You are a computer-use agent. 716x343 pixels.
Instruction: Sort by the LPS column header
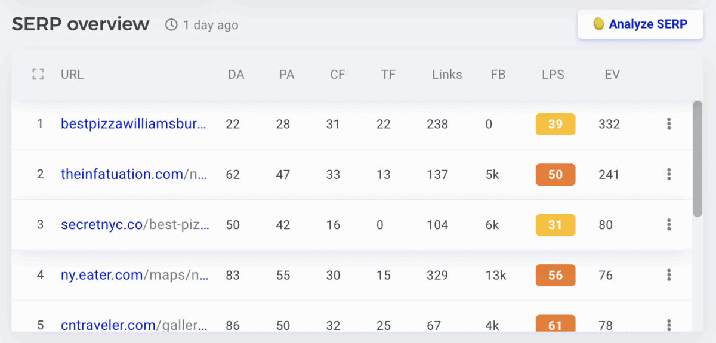coord(553,75)
